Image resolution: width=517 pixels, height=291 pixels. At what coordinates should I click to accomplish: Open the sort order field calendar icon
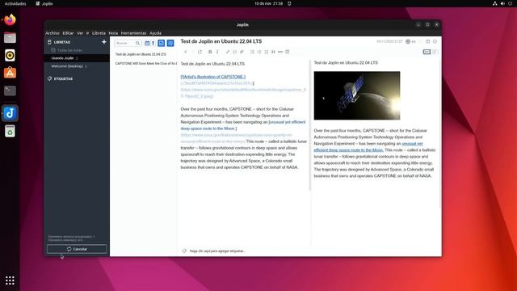pos(147,43)
